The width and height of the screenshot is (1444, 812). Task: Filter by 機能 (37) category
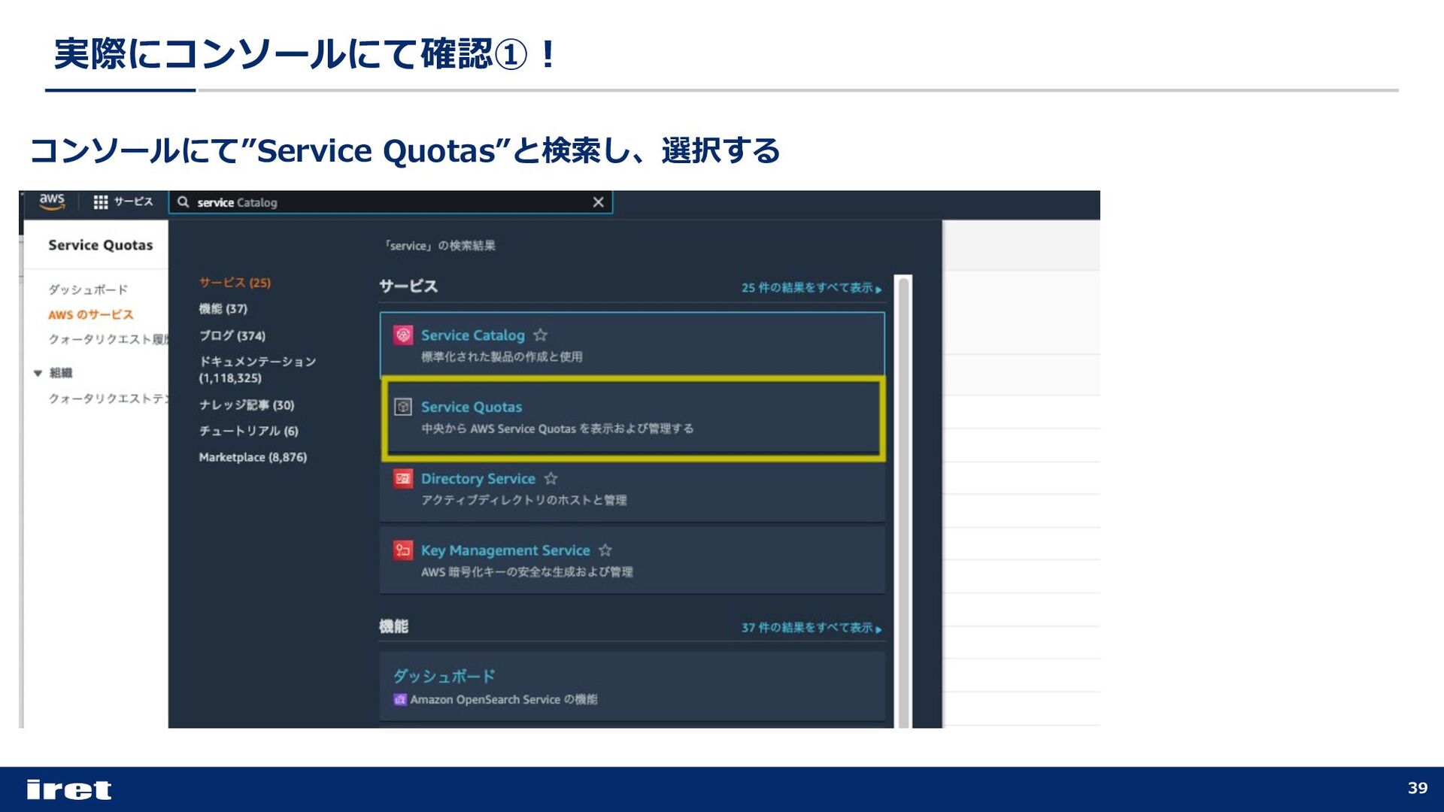pyautogui.click(x=223, y=309)
